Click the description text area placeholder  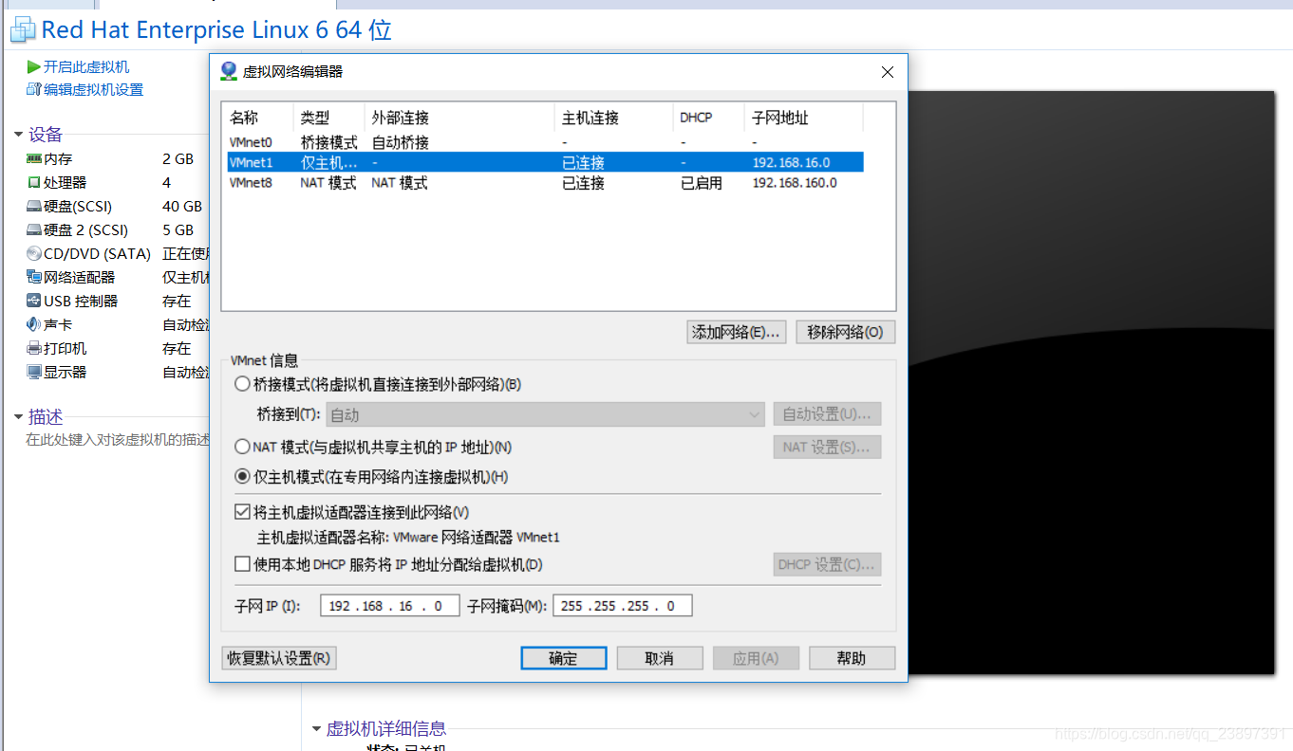point(118,440)
